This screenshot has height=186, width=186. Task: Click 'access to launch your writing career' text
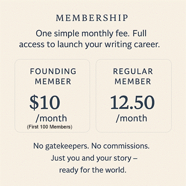[x=90, y=45]
